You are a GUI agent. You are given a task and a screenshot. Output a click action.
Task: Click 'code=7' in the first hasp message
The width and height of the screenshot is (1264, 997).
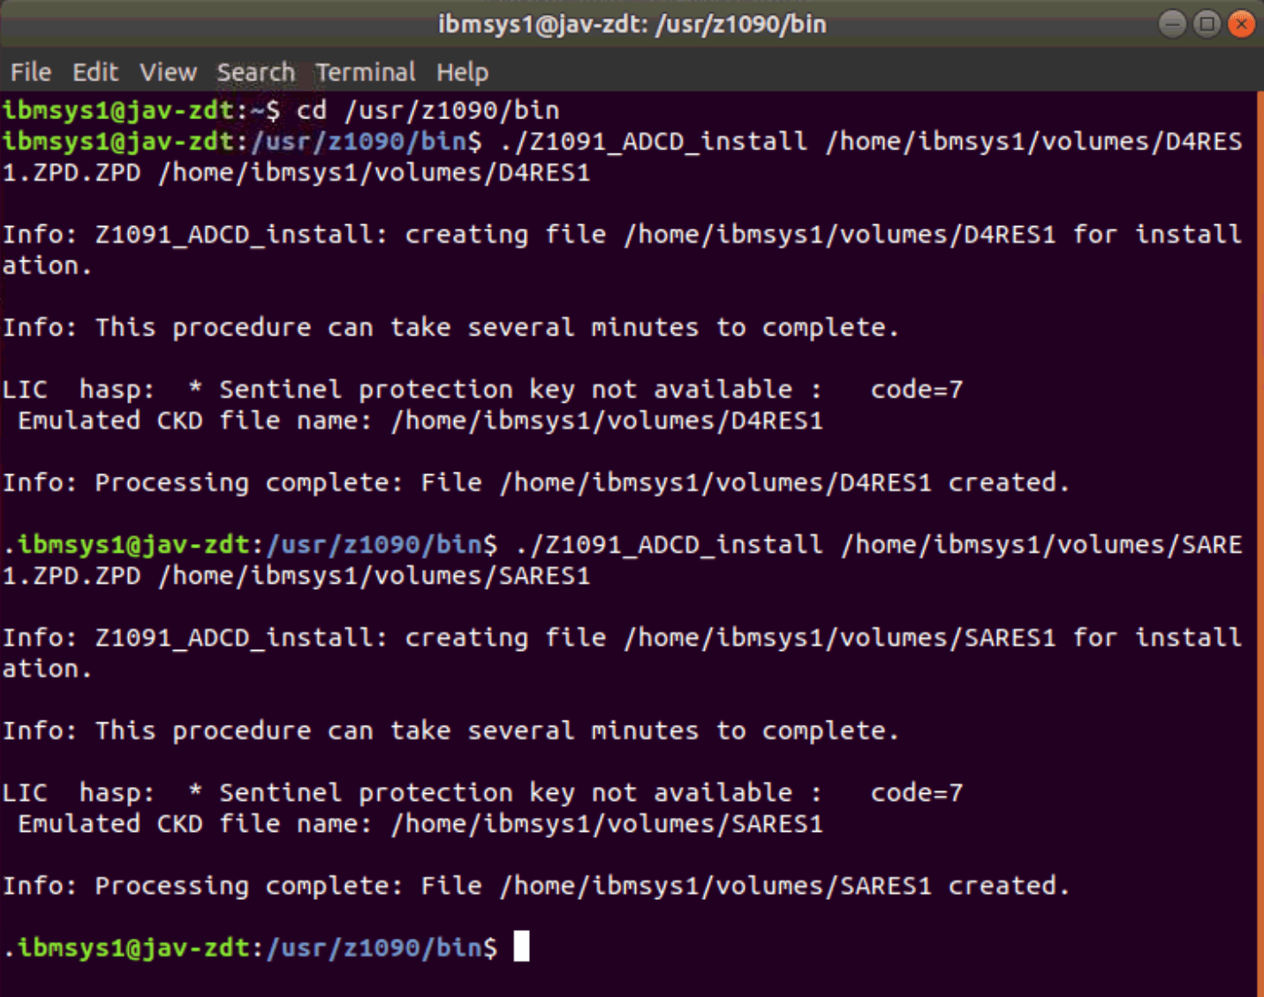[916, 389]
